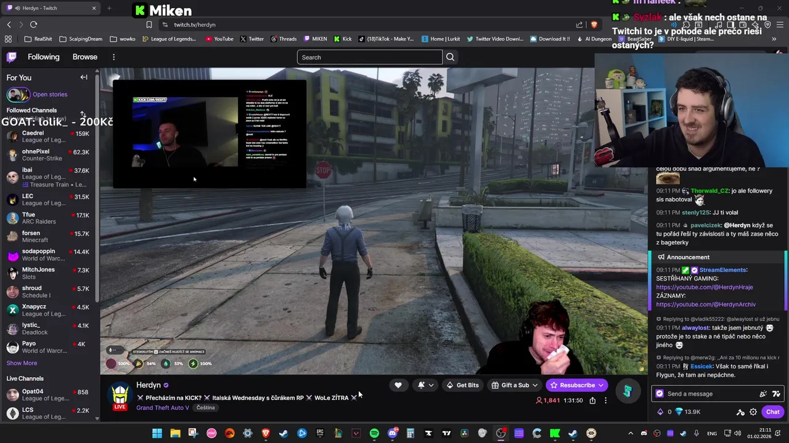789x443 pixels.
Task: Open MitchJones Slots stream
Action: point(48,273)
